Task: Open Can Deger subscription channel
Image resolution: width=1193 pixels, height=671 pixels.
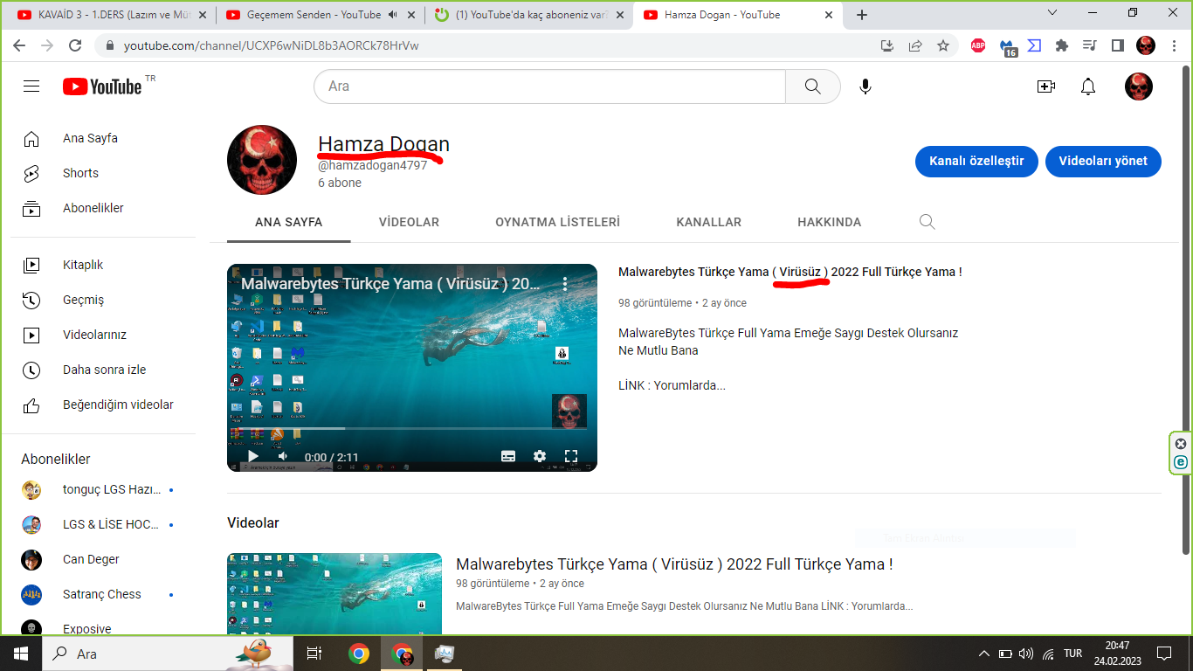Action: (x=103, y=559)
